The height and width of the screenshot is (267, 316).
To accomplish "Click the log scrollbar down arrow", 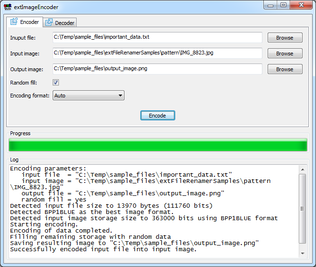I will 302,253.
